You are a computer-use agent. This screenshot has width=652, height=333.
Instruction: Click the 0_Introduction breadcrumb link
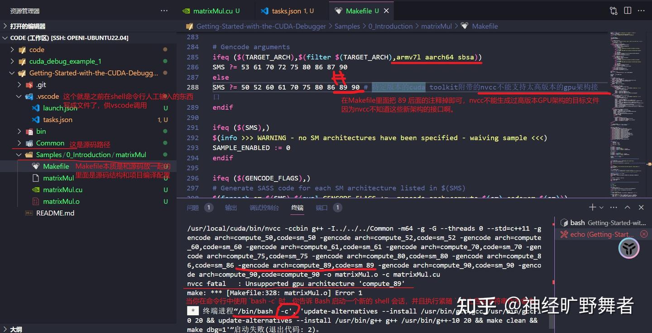point(390,26)
